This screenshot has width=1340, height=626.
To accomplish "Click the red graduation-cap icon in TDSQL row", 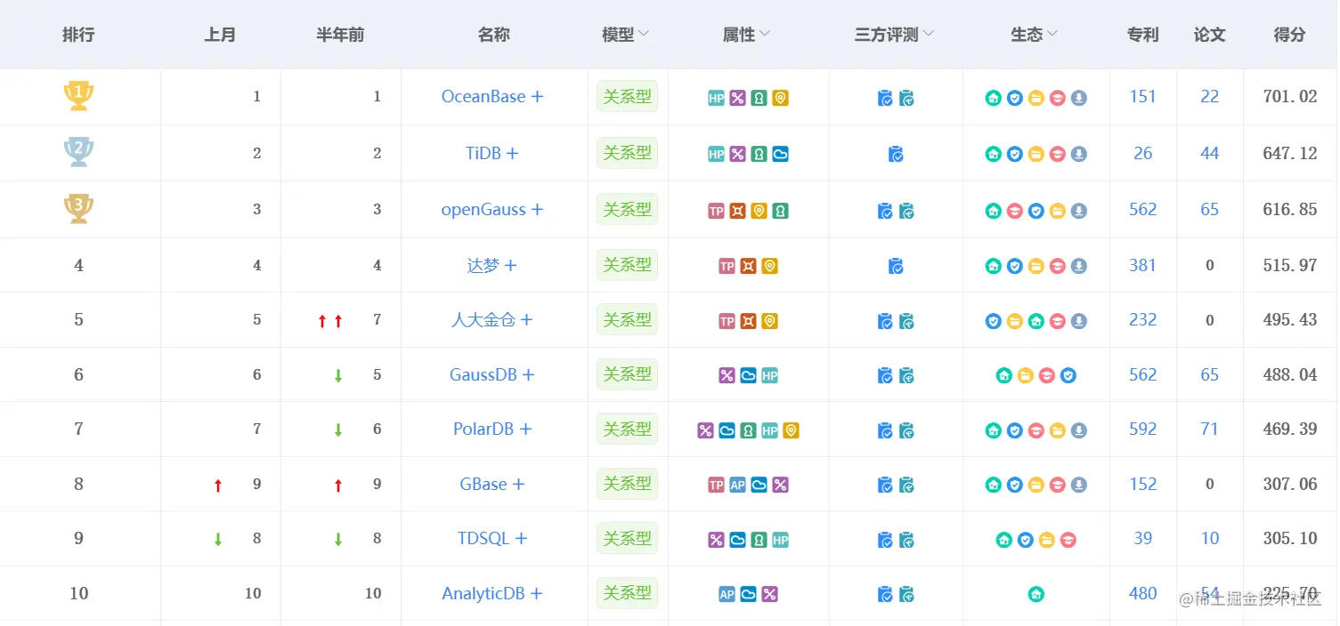I will (1068, 540).
